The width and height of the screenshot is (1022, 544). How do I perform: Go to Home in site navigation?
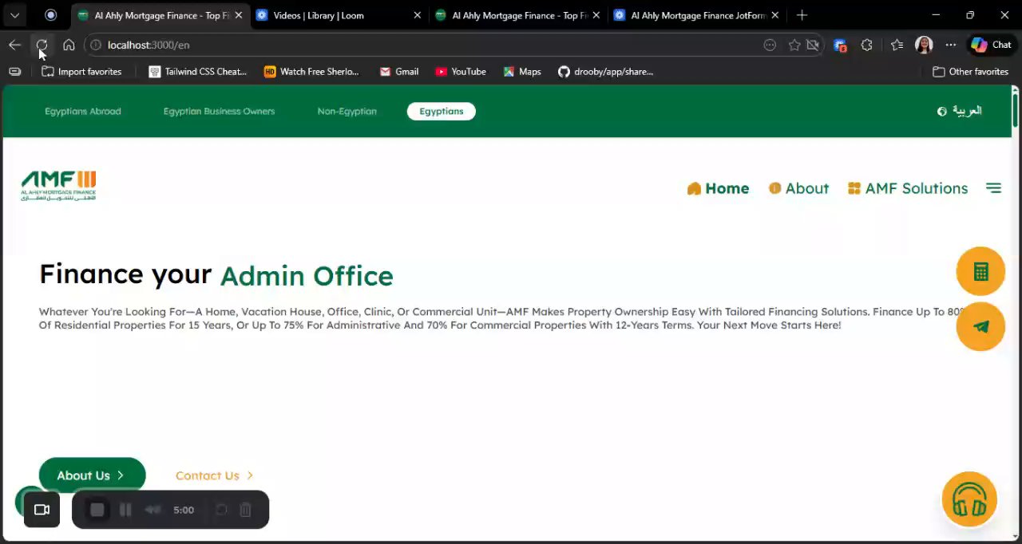(718, 188)
